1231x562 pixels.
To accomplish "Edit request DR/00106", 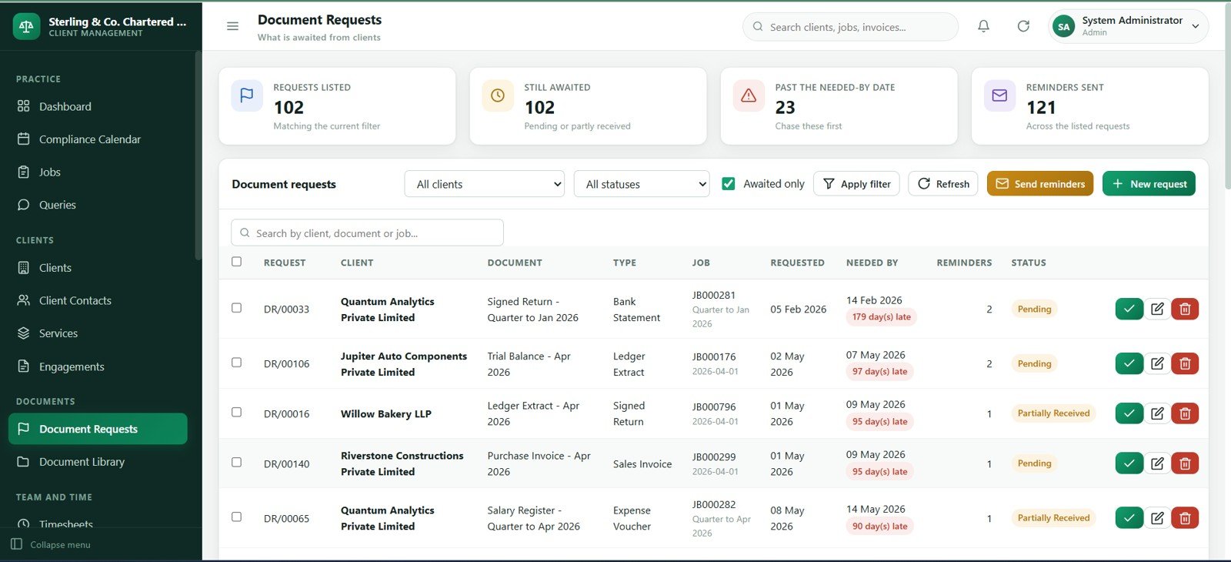I will click(x=1157, y=363).
